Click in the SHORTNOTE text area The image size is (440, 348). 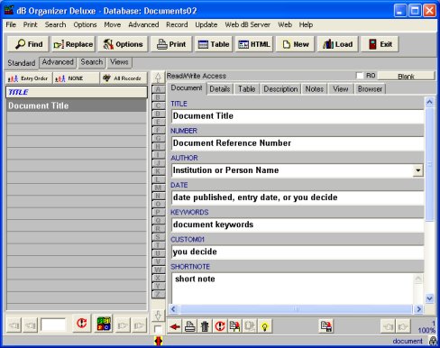[293, 288]
